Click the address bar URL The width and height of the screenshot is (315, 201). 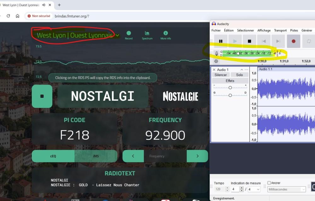(x=72, y=16)
